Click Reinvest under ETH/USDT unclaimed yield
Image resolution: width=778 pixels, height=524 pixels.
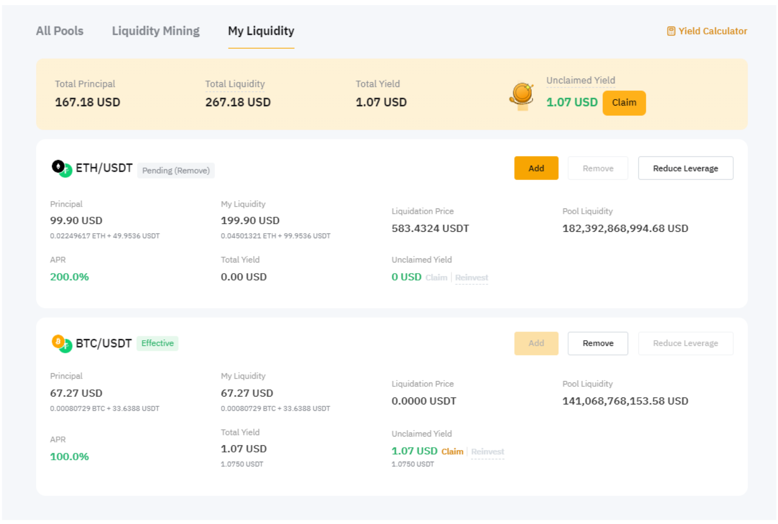coord(471,278)
